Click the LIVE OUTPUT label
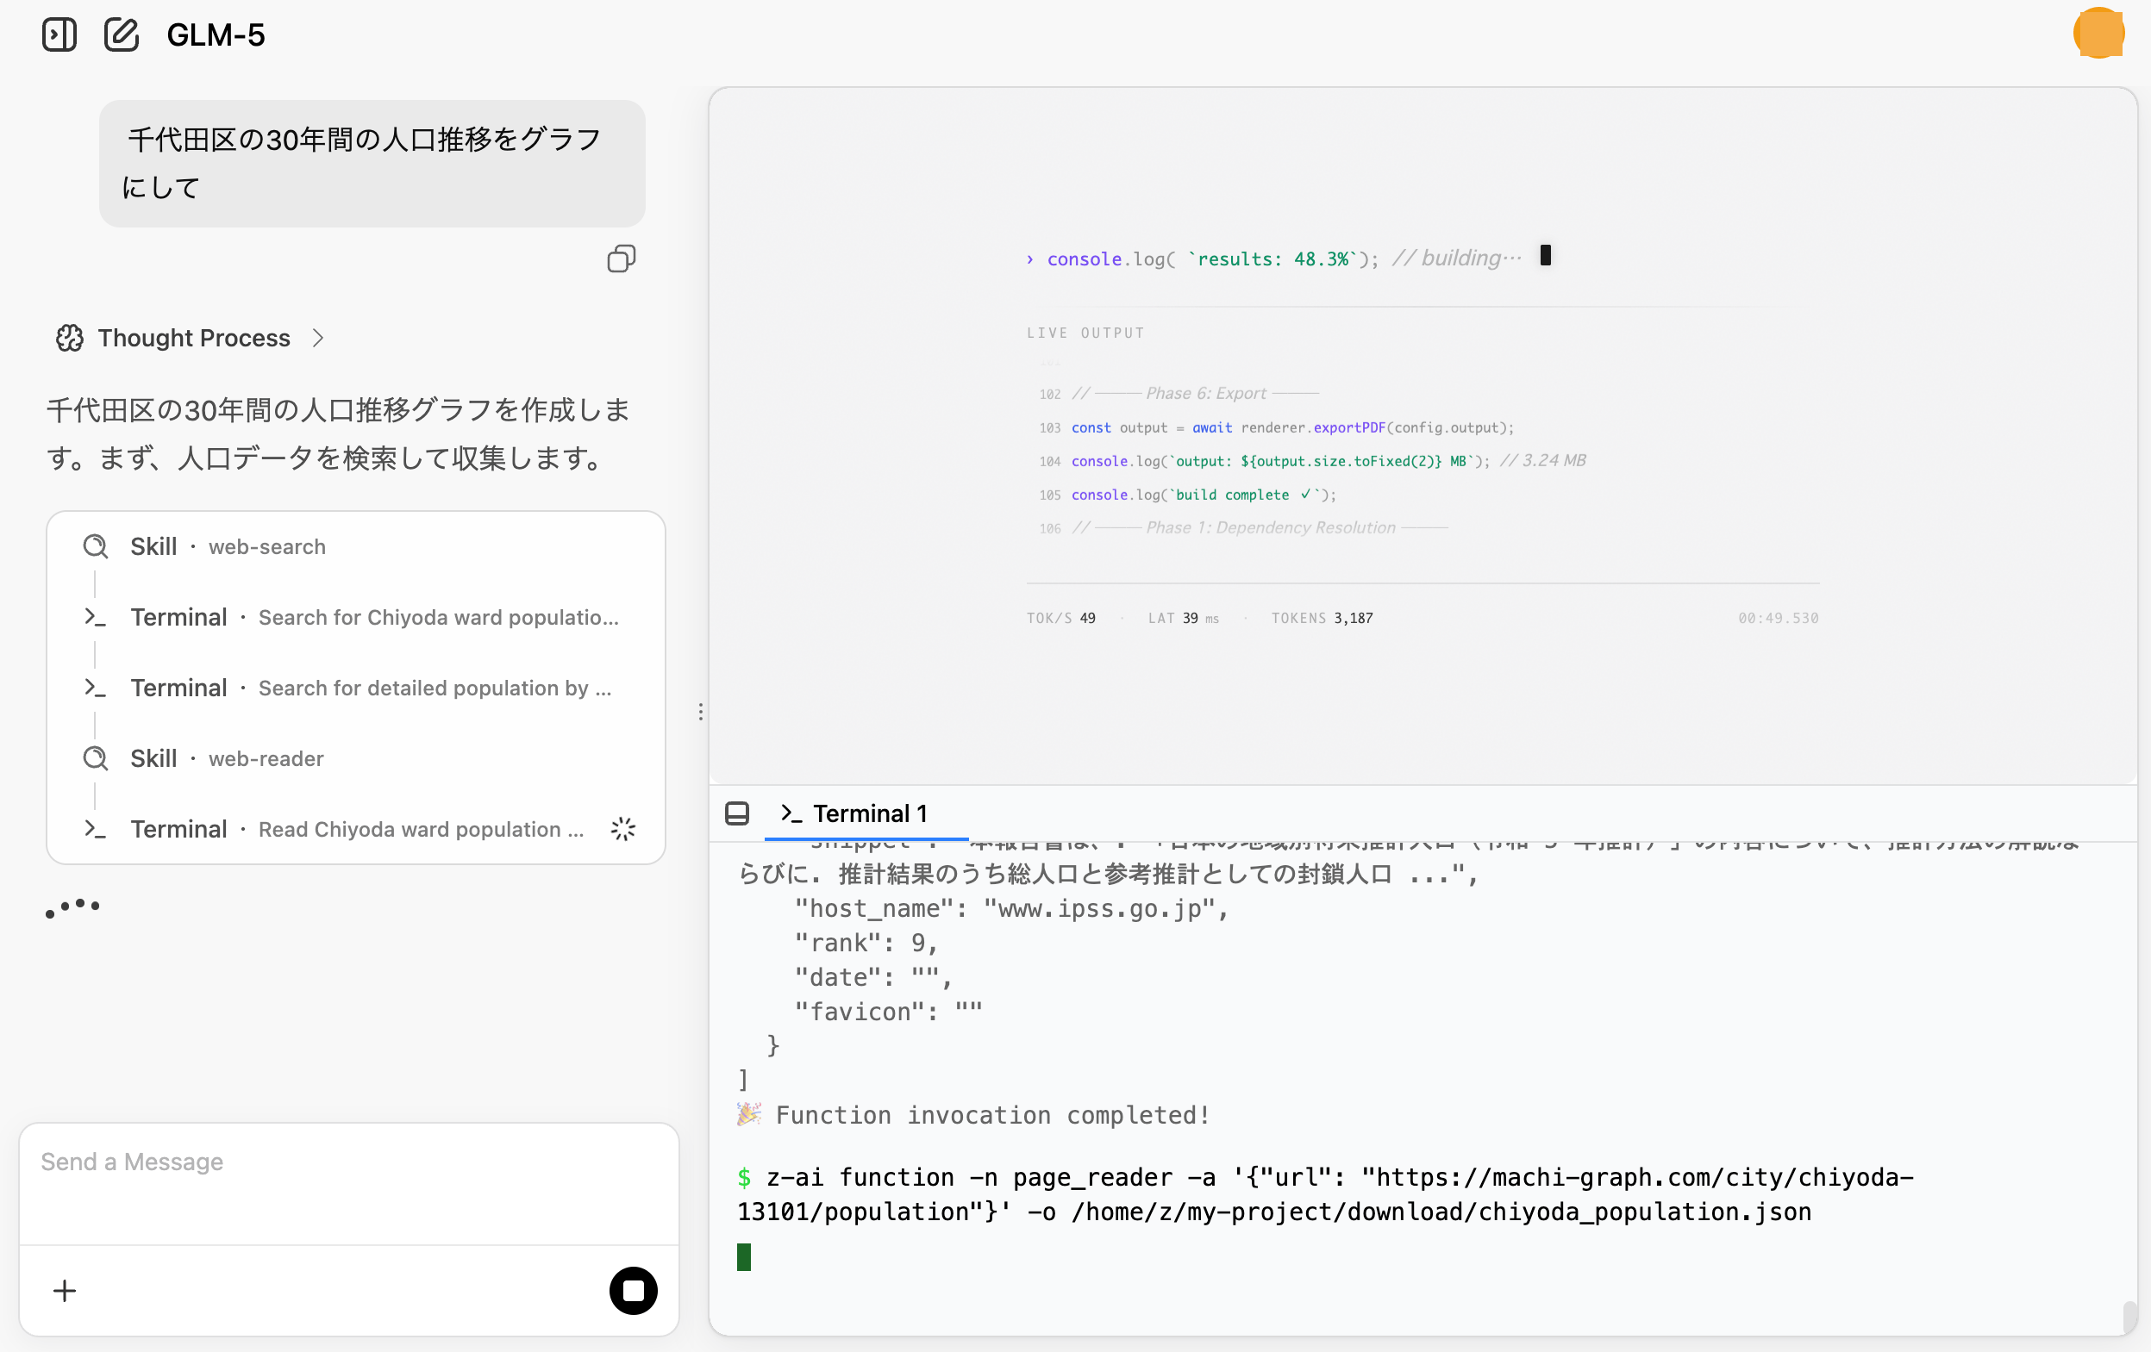This screenshot has width=2151, height=1352. tap(1085, 333)
